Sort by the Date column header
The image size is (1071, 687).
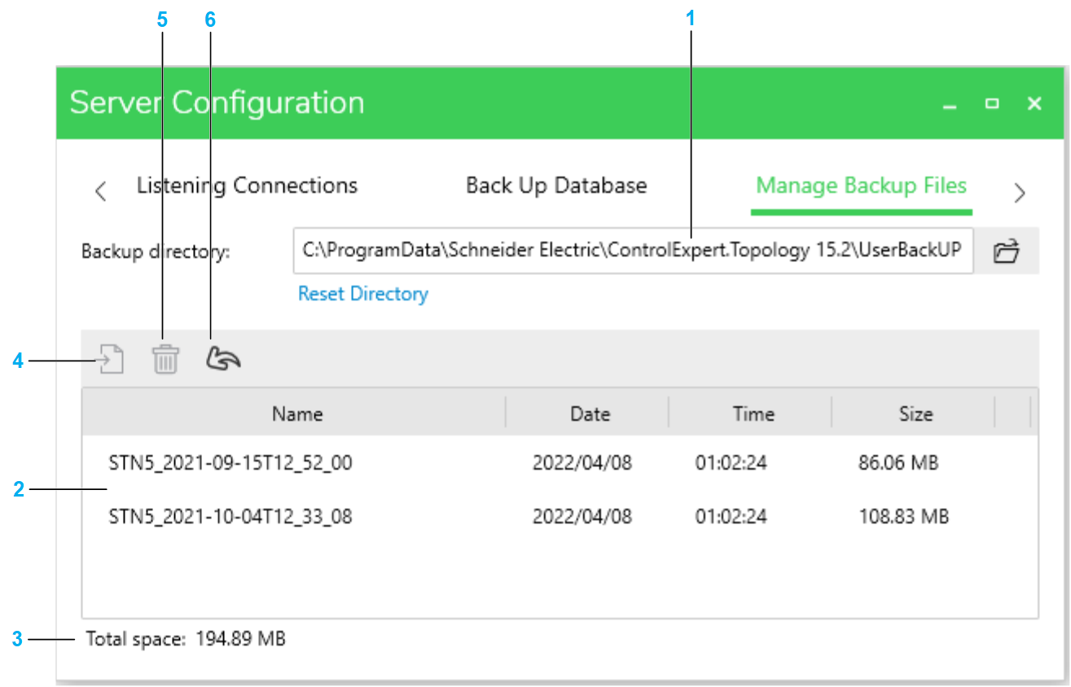pyautogui.click(x=590, y=414)
